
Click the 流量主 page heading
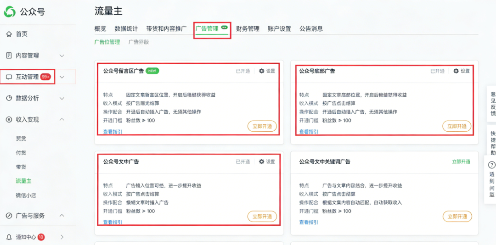(108, 11)
